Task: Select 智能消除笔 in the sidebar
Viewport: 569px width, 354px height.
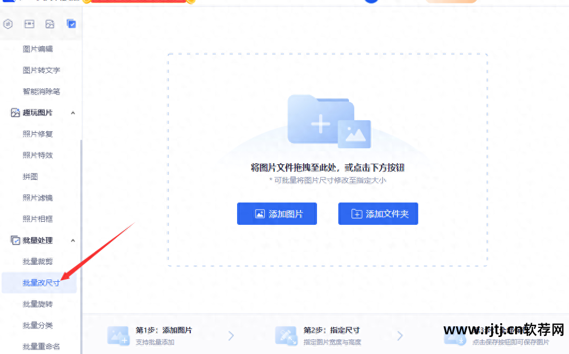Action: (40, 91)
